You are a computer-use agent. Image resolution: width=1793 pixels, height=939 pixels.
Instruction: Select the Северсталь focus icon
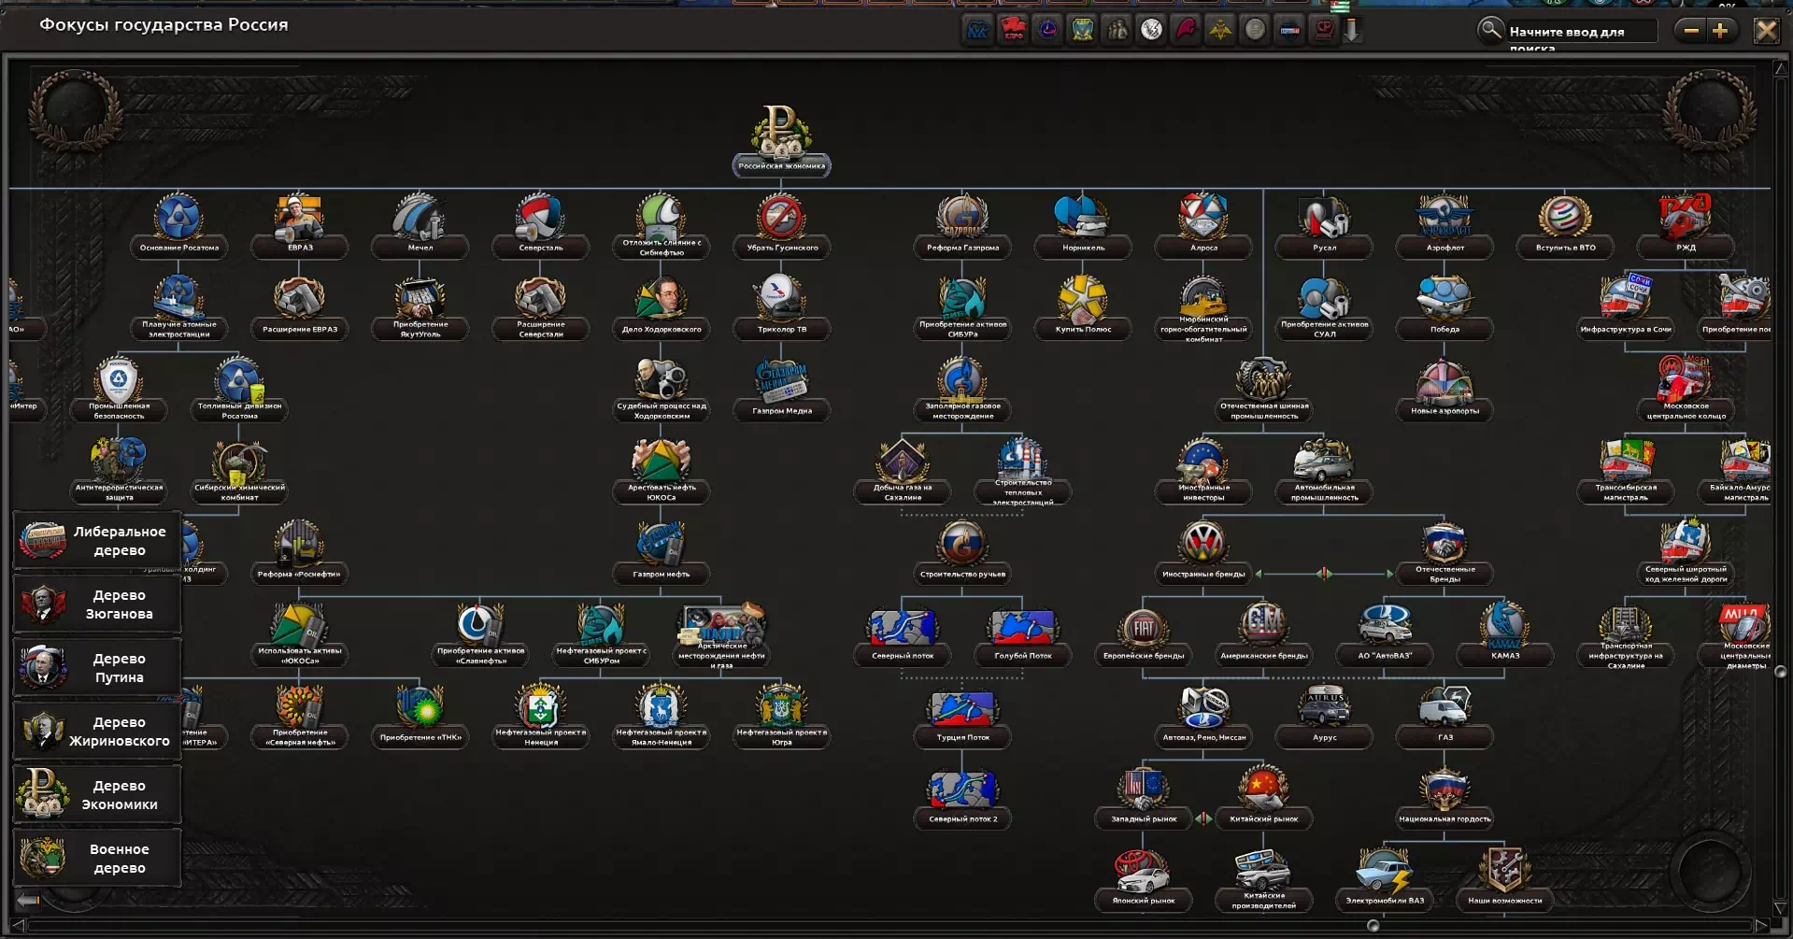point(540,224)
